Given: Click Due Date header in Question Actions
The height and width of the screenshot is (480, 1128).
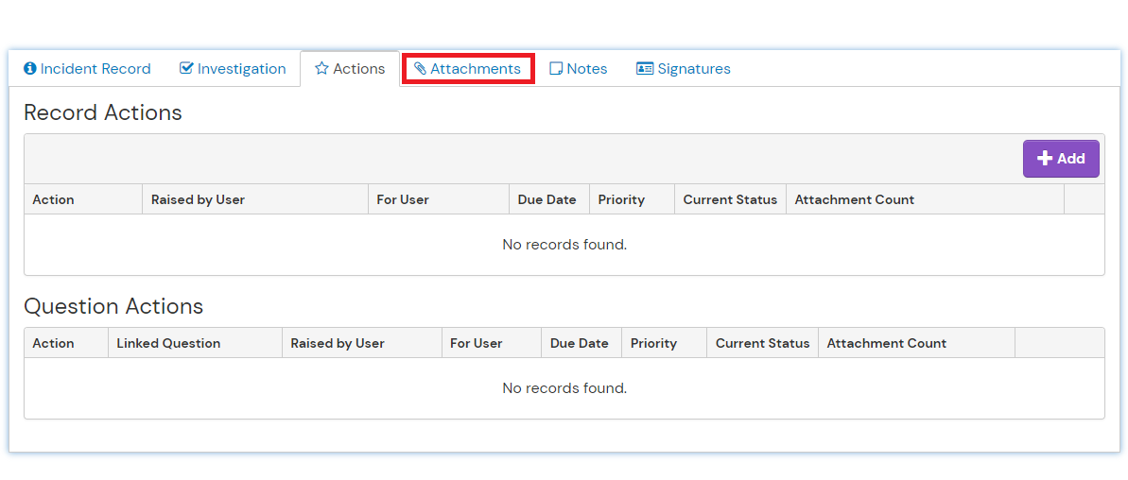Looking at the screenshot, I should [579, 343].
